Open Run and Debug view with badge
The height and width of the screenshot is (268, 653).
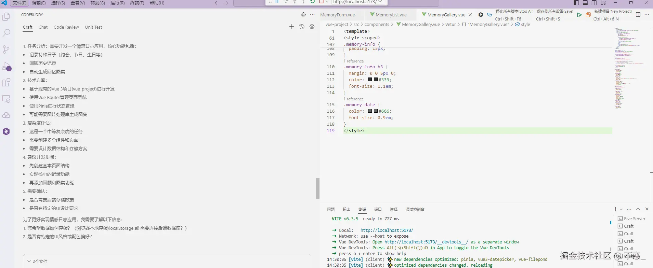pos(6,66)
